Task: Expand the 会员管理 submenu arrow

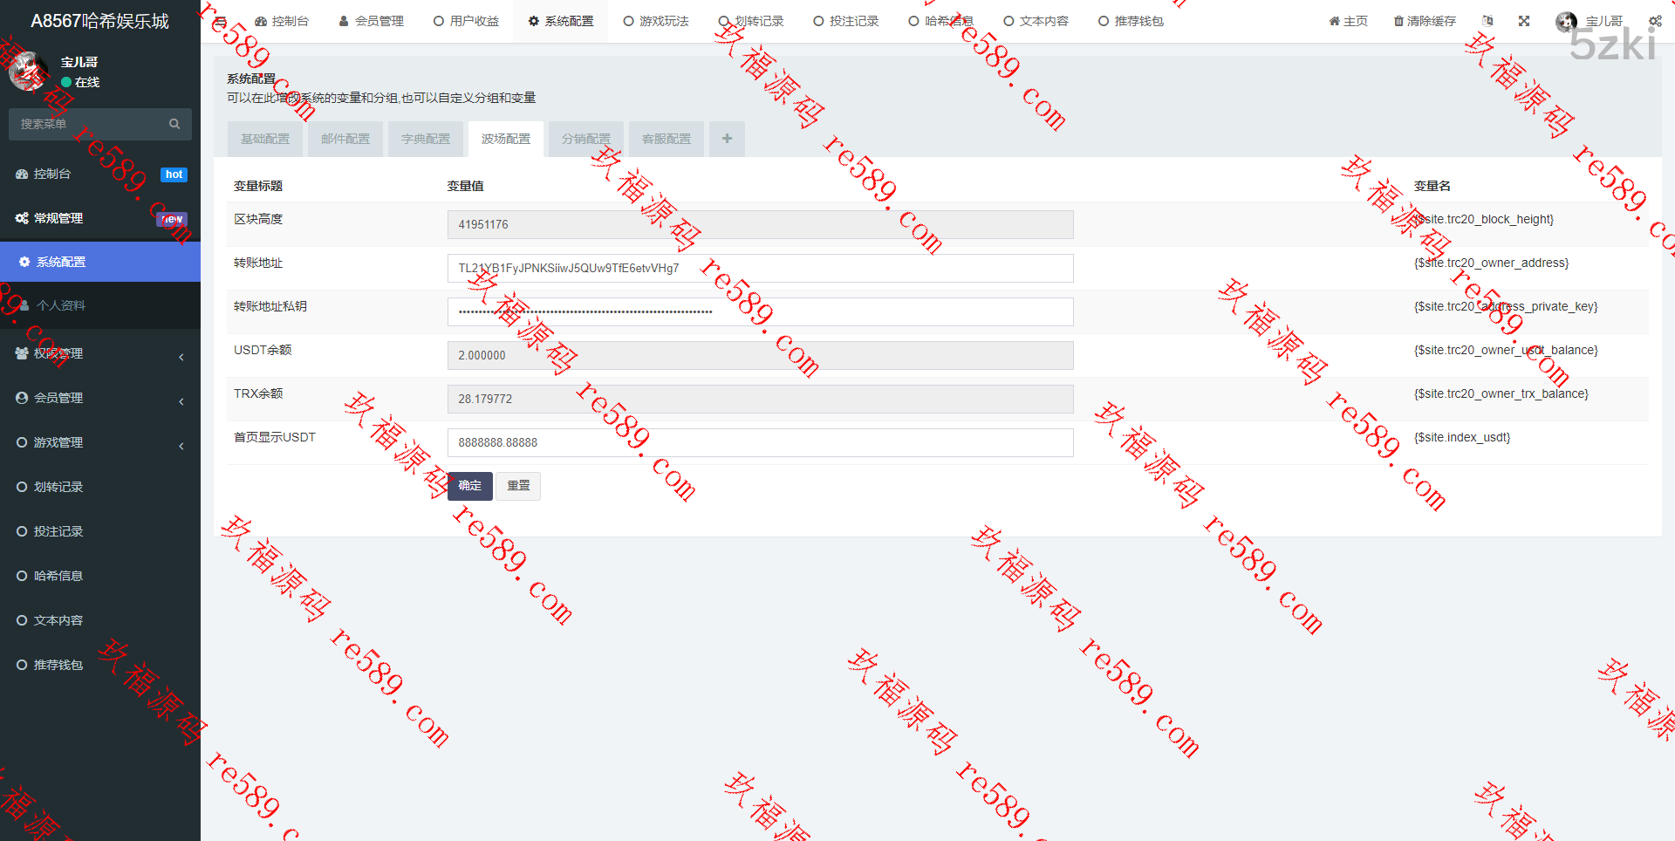Action: (x=181, y=401)
